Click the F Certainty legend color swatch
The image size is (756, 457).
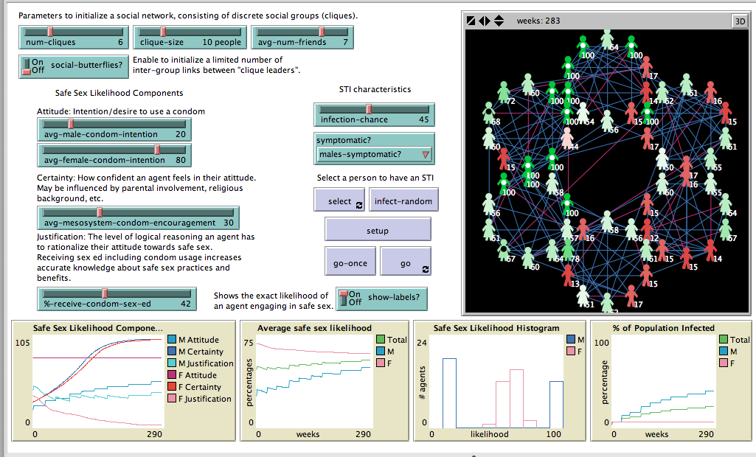(x=172, y=387)
